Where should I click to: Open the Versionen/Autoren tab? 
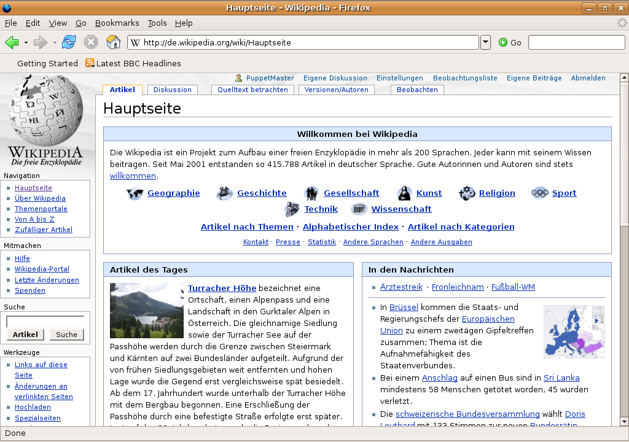tap(336, 90)
